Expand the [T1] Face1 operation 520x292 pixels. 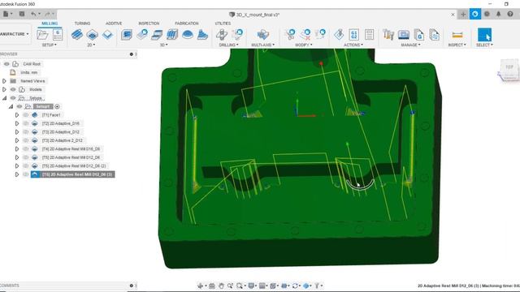coord(17,115)
